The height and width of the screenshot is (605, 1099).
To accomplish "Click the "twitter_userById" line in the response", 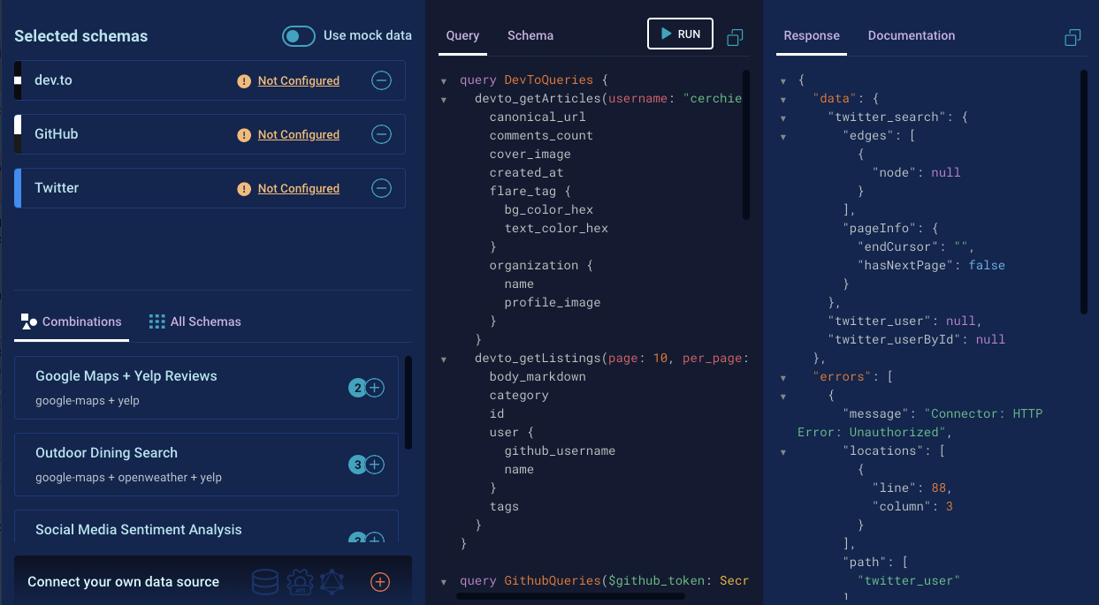I will 917,340.
